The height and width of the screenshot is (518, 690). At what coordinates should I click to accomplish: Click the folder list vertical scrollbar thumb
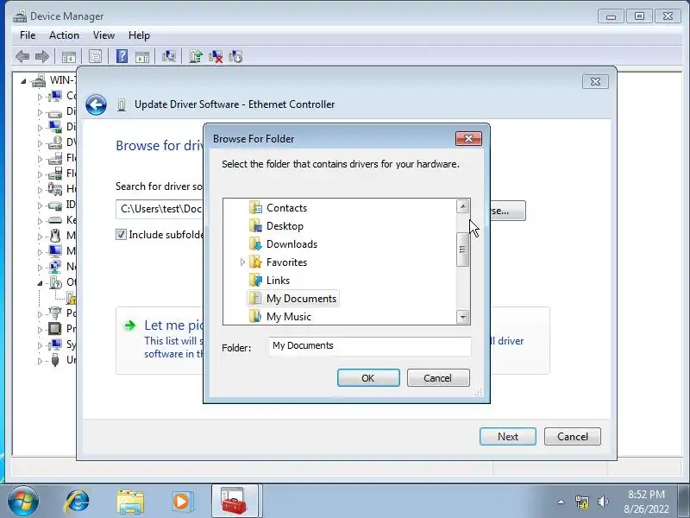tap(462, 250)
